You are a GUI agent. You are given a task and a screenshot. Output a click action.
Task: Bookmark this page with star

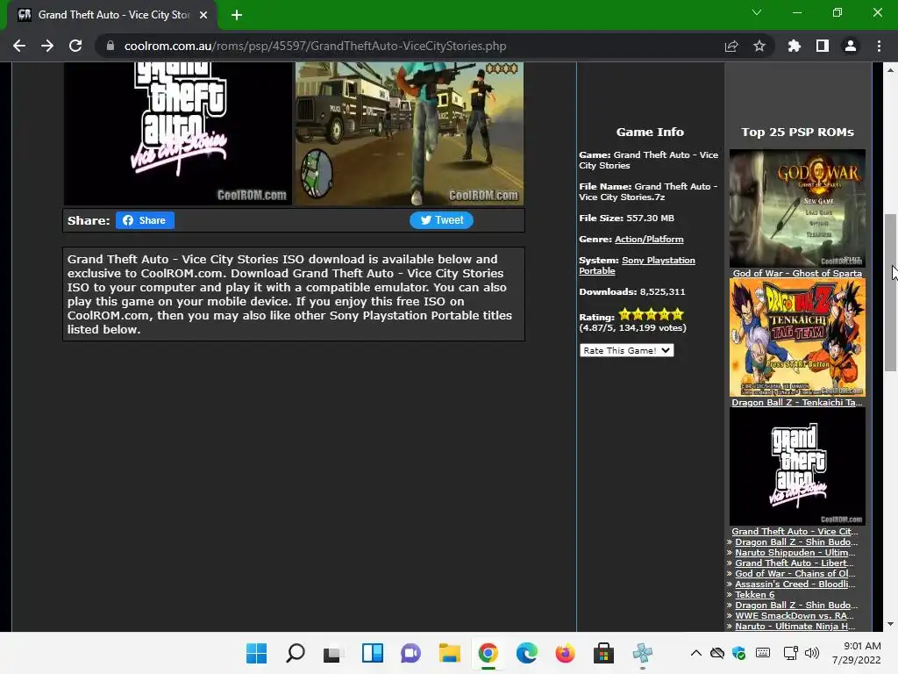point(759,46)
